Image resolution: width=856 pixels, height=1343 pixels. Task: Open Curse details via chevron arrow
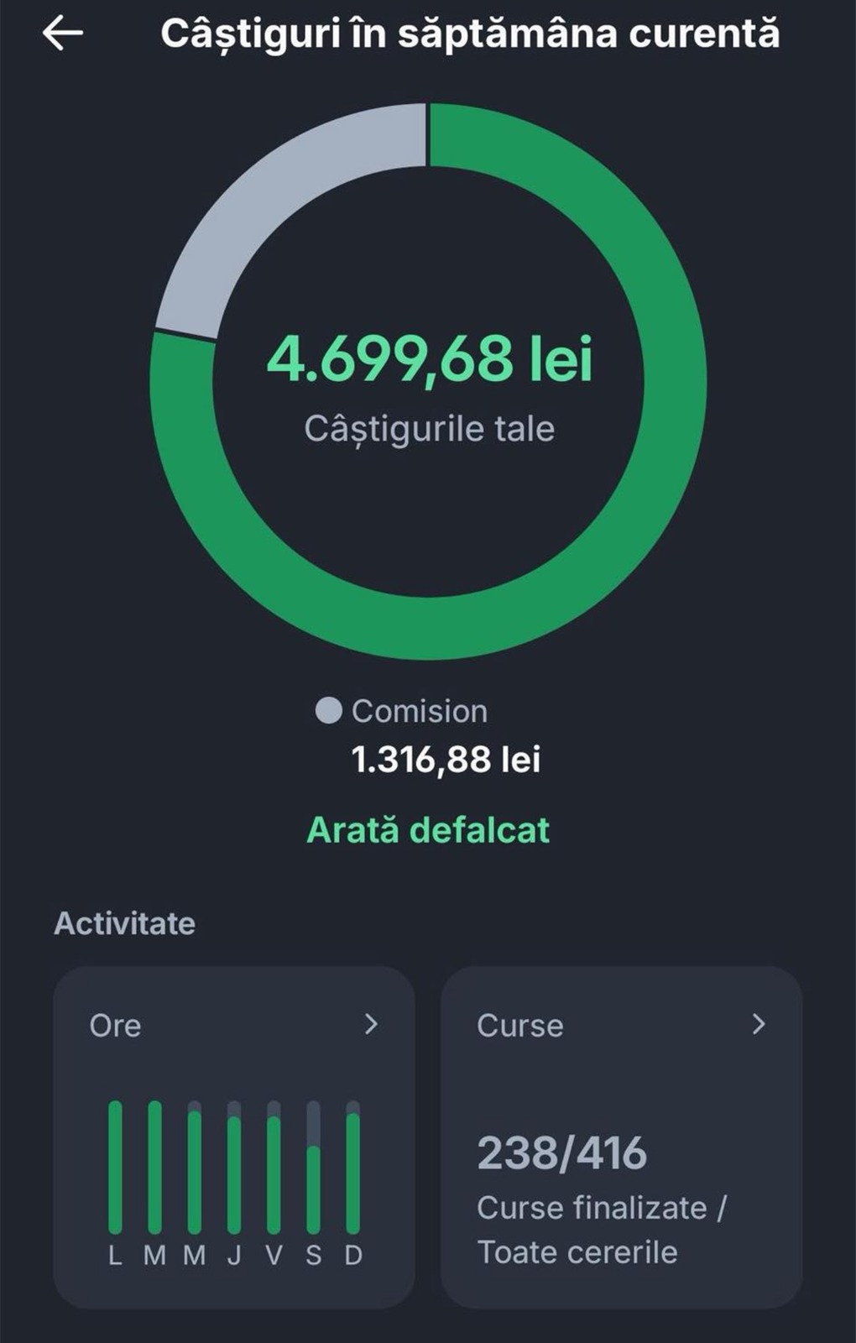click(x=759, y=1024)
